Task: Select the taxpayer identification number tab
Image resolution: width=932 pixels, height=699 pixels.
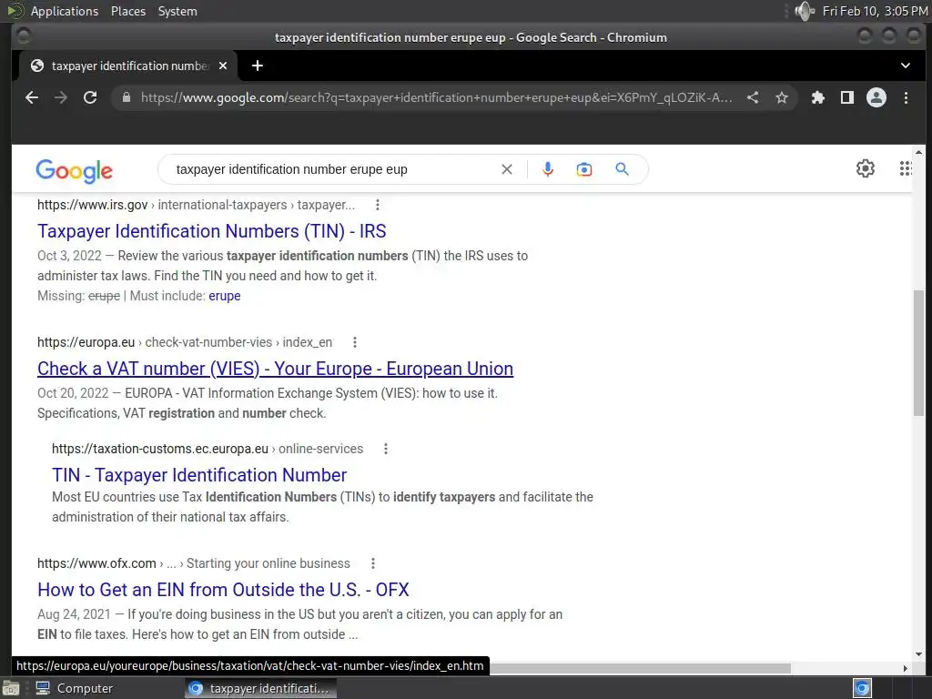Action: click(x=128, y=66)
